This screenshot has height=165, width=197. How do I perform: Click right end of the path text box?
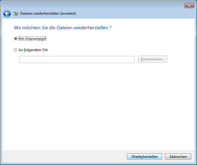(x=132, y=59)
